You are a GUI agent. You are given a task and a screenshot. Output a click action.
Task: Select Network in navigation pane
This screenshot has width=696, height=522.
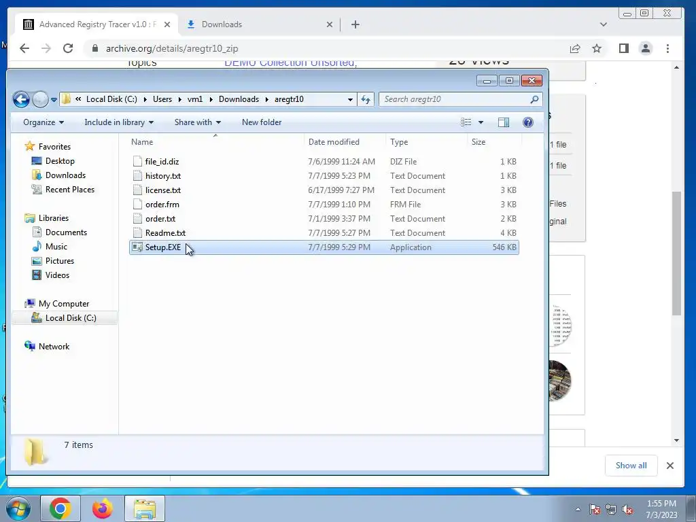tap(54, 346)
